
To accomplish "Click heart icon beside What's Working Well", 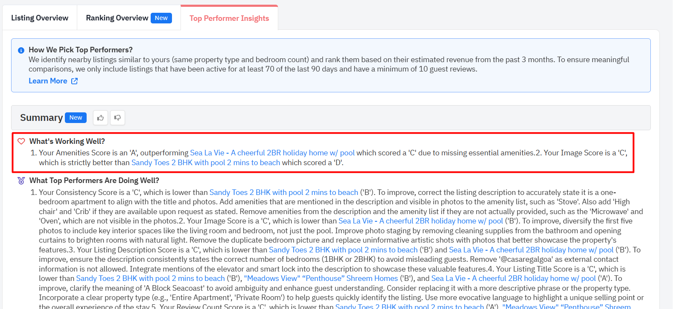I will pyautogui.click(x=21, y=141).
